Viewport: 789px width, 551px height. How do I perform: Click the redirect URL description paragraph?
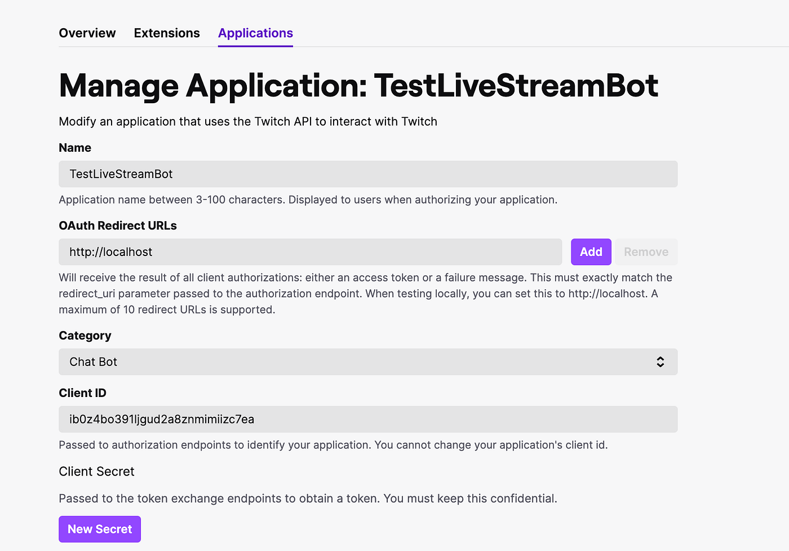pos(365,293)
